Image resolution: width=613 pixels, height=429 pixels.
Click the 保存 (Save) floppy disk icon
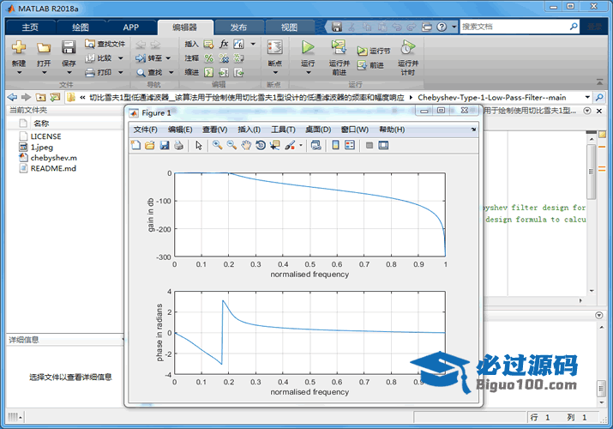pos(69,47)
